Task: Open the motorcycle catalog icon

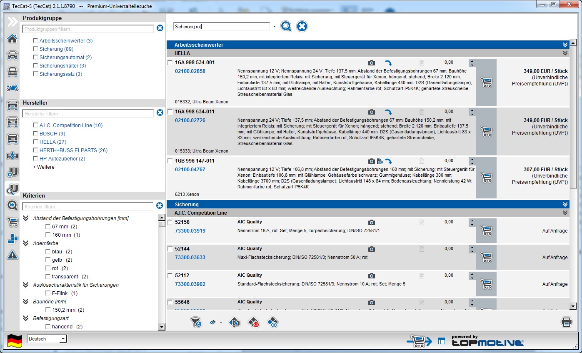Action: tap(12, 88)
